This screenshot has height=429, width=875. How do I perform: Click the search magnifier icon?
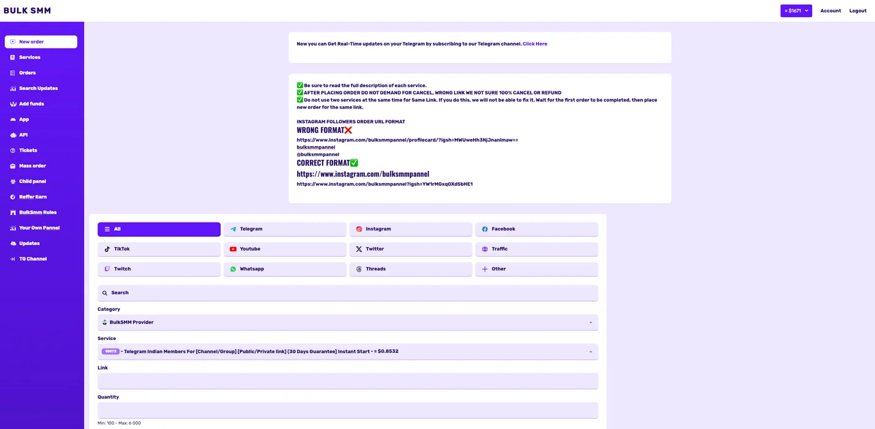tap(105, 293)
